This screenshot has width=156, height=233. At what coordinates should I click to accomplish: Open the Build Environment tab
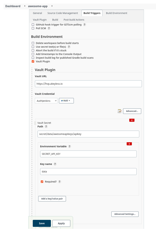(117, 13)
